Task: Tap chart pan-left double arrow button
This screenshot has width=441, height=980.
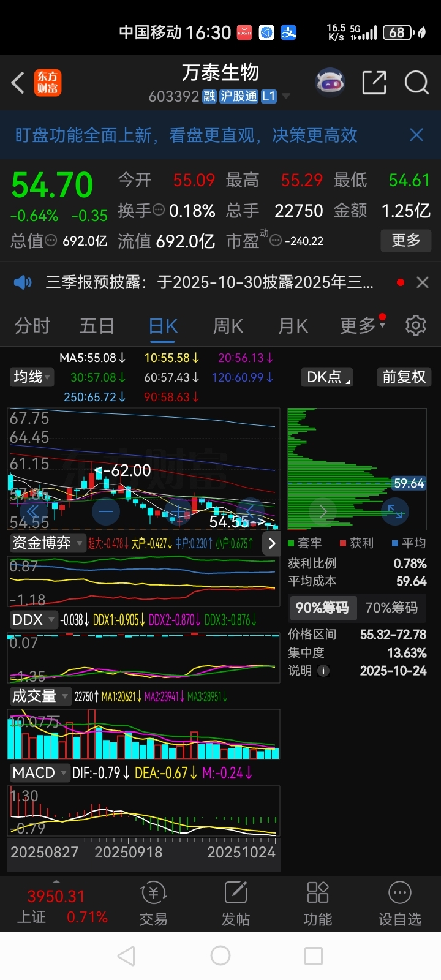Action: [x=33, y=511]
